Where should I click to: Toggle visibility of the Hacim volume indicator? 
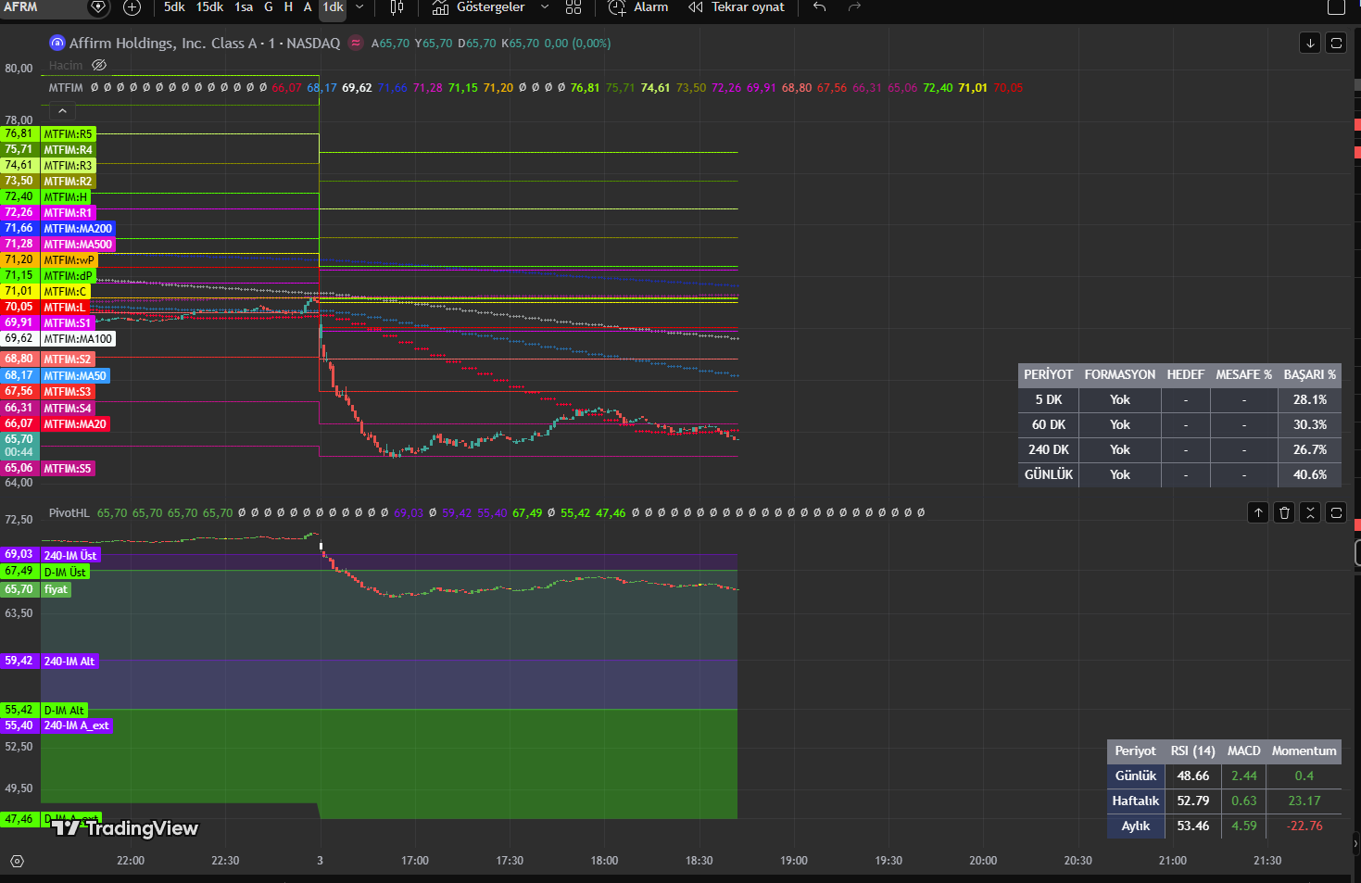coord(99,66)
